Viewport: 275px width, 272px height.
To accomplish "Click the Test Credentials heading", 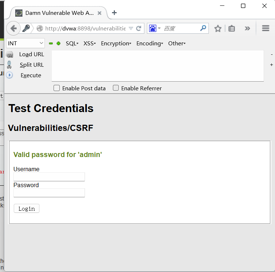I will tap(51, 108).
